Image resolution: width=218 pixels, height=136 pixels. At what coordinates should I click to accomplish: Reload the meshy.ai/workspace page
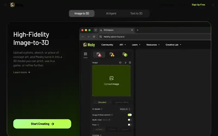[x=94, y=37]
